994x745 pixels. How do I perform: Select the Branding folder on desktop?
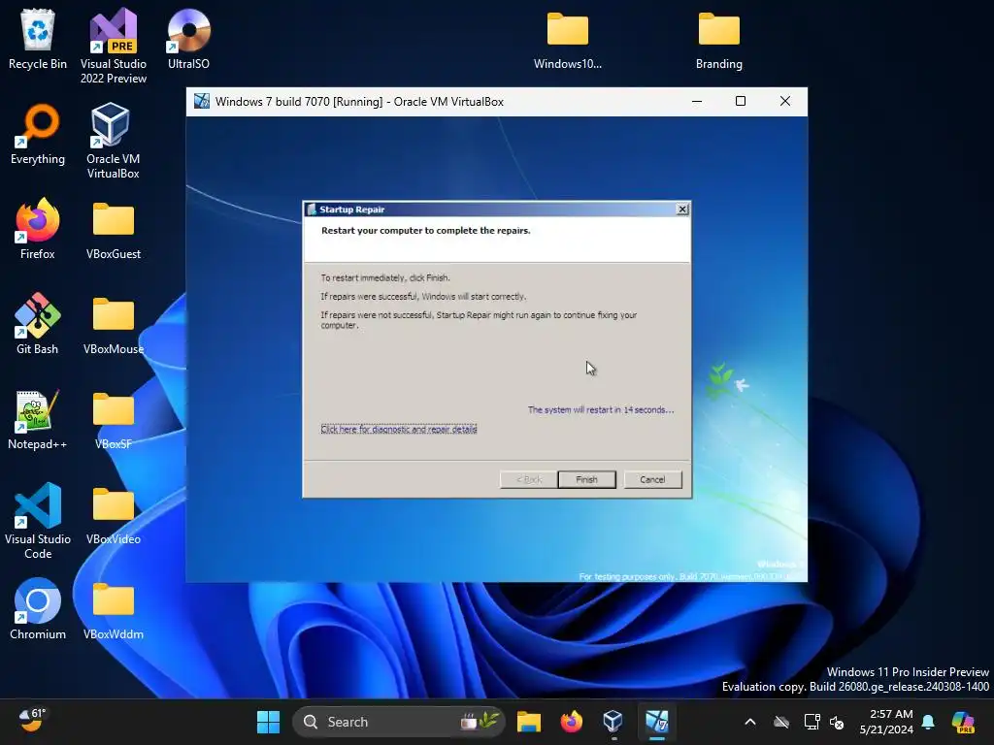tap(719, 39)
